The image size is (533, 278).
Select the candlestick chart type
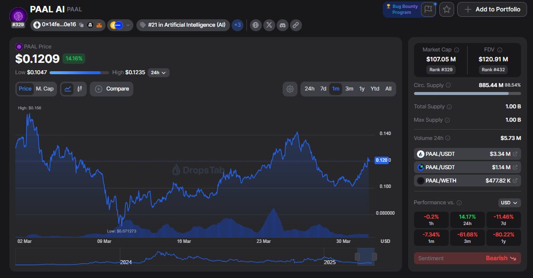79,89
